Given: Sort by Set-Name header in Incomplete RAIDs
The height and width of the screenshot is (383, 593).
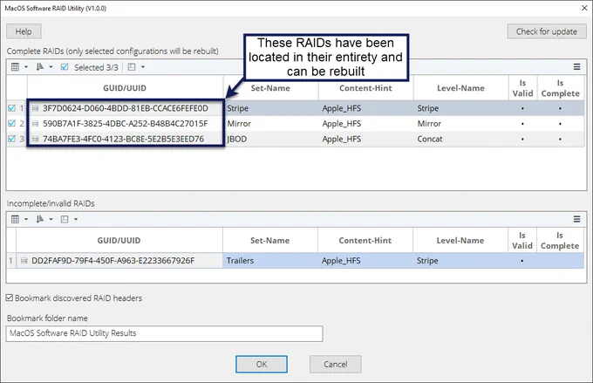Looking at the screenshot, I should pos(270,240).
